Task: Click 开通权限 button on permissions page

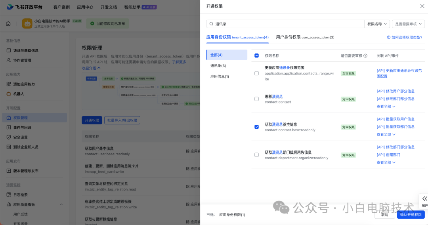Action: pos(92,120)
